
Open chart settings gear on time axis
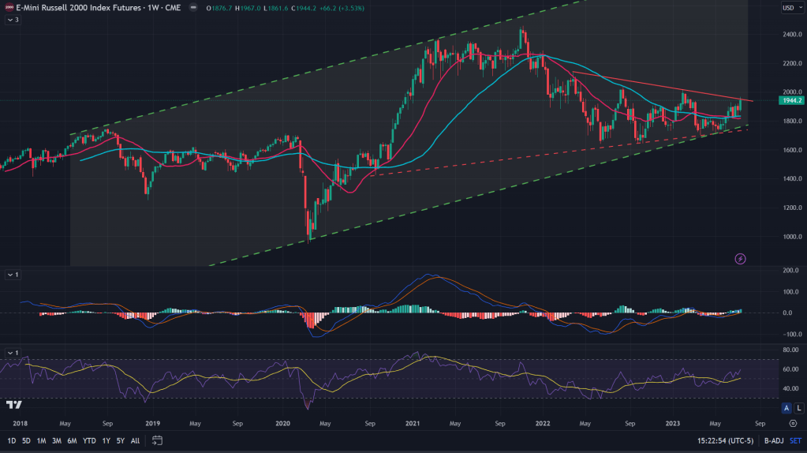pos(791,423)
